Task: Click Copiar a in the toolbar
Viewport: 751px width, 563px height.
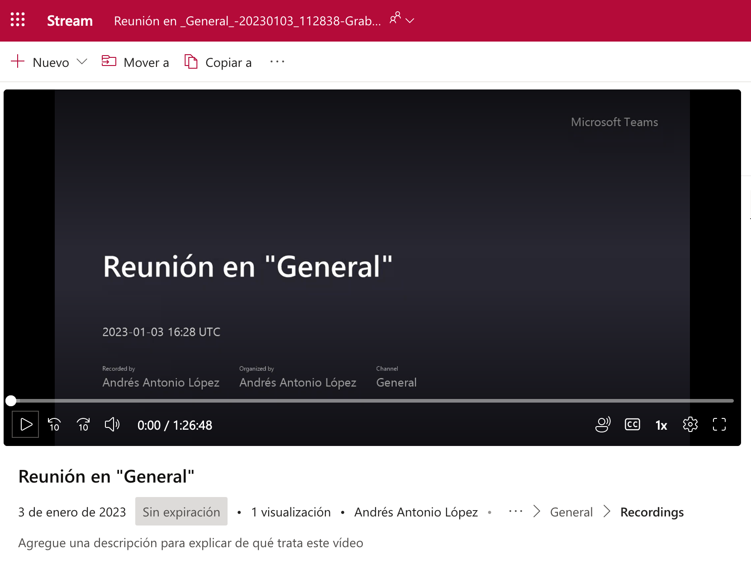Action: coord(218,62)
